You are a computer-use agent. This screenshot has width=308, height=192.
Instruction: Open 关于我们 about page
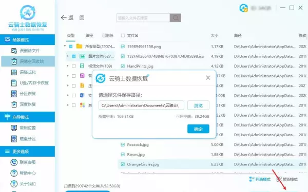(x=23, y=184)
